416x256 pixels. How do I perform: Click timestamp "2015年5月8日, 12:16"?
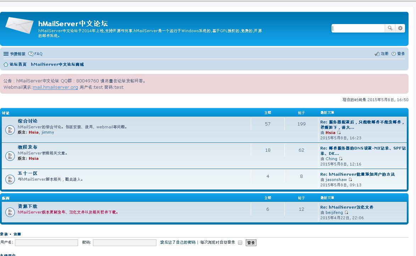pyautogui.click(x=341, y=164)
